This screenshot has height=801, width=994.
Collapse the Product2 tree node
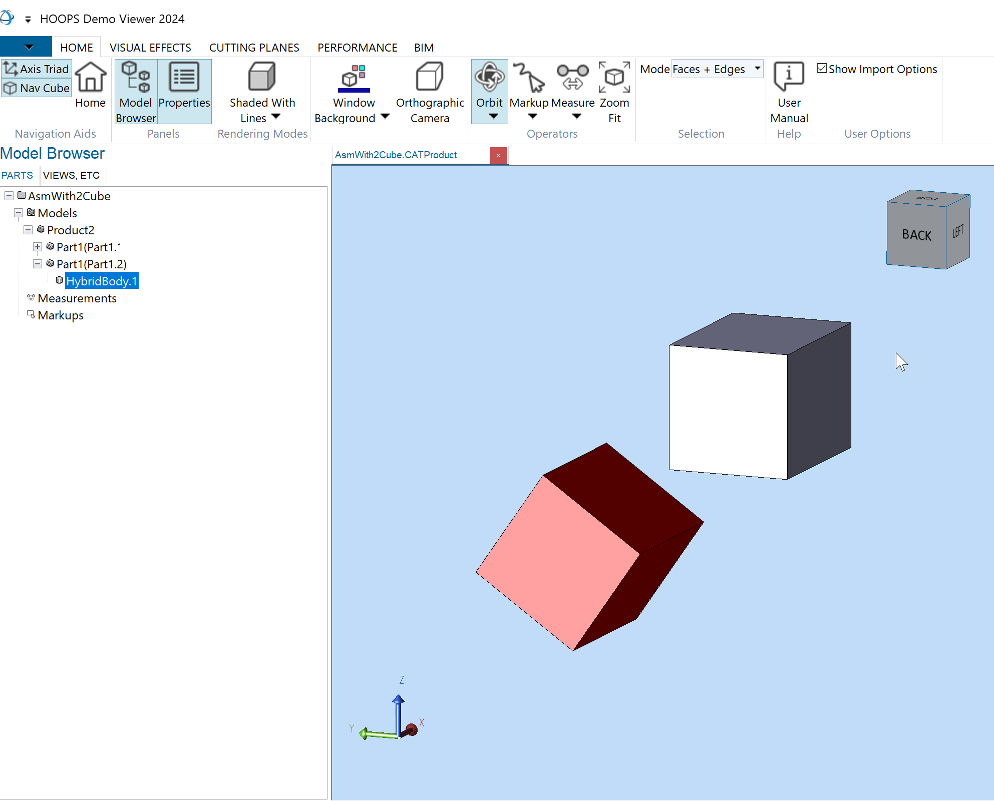28,230
